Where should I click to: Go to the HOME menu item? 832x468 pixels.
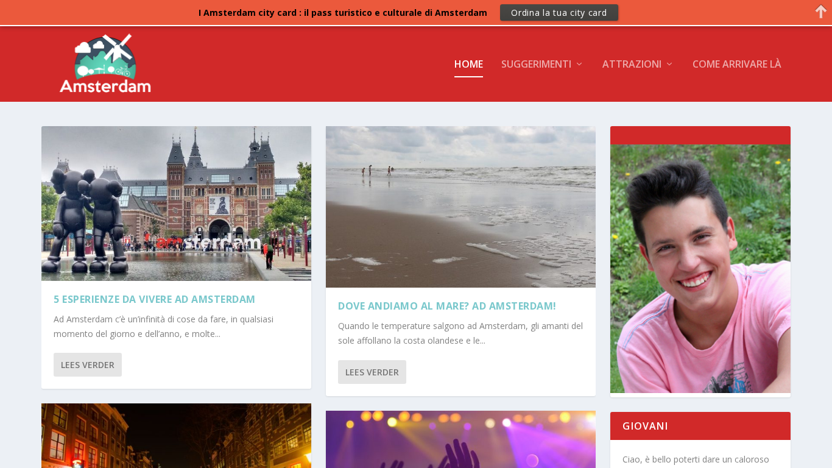point(468,64)
